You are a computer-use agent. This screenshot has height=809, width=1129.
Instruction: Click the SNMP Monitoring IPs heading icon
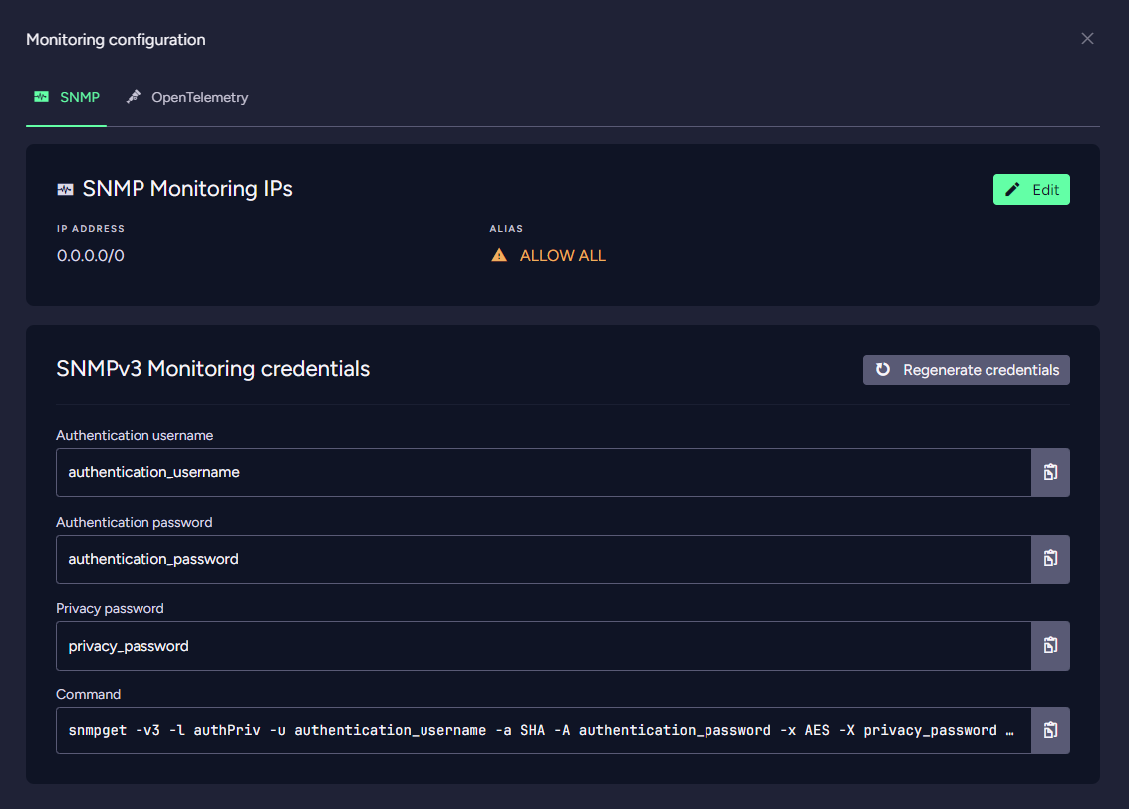[66, 189]
